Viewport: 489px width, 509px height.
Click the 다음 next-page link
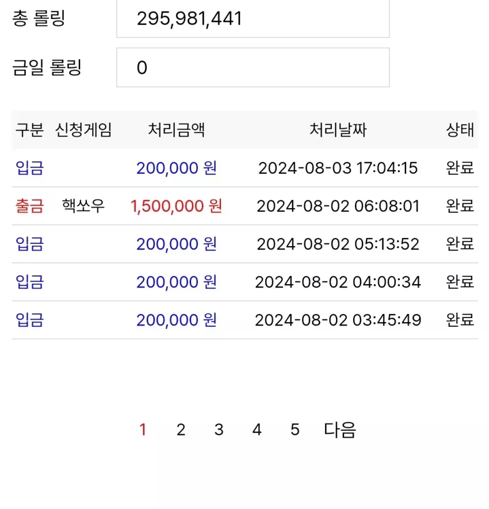click(x=340, y=430)
